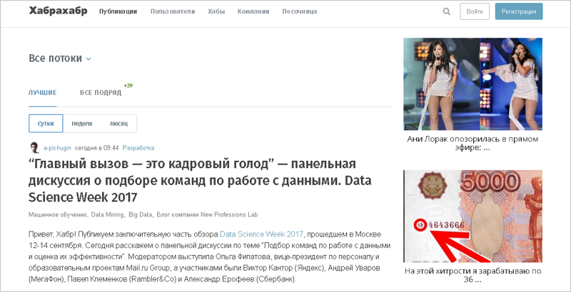
Task: Open the Хабы section
Action: pyautogui.click(x=216, y=11)
